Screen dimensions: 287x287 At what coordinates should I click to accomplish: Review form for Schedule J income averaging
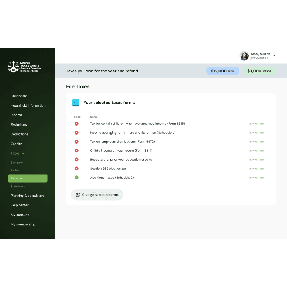coord(257,133)
